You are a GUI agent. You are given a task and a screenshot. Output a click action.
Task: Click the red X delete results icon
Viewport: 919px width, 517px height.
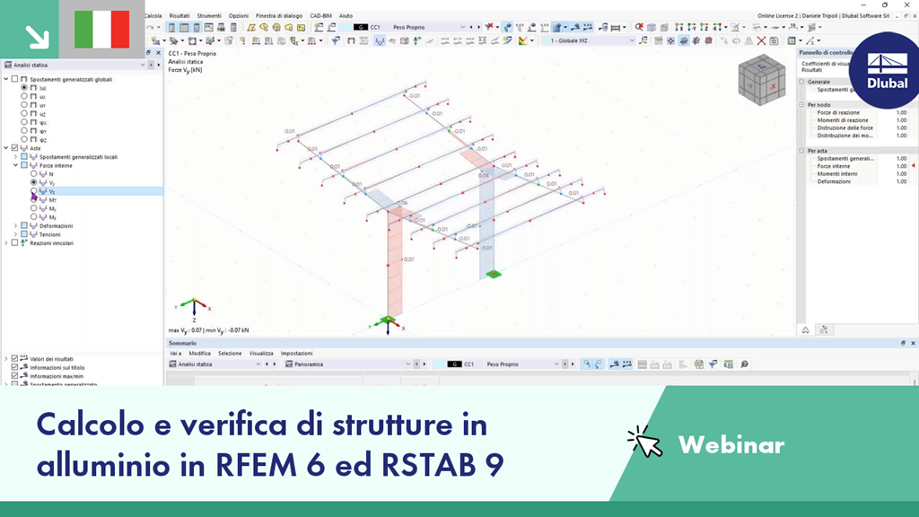(x=761, y=41)
